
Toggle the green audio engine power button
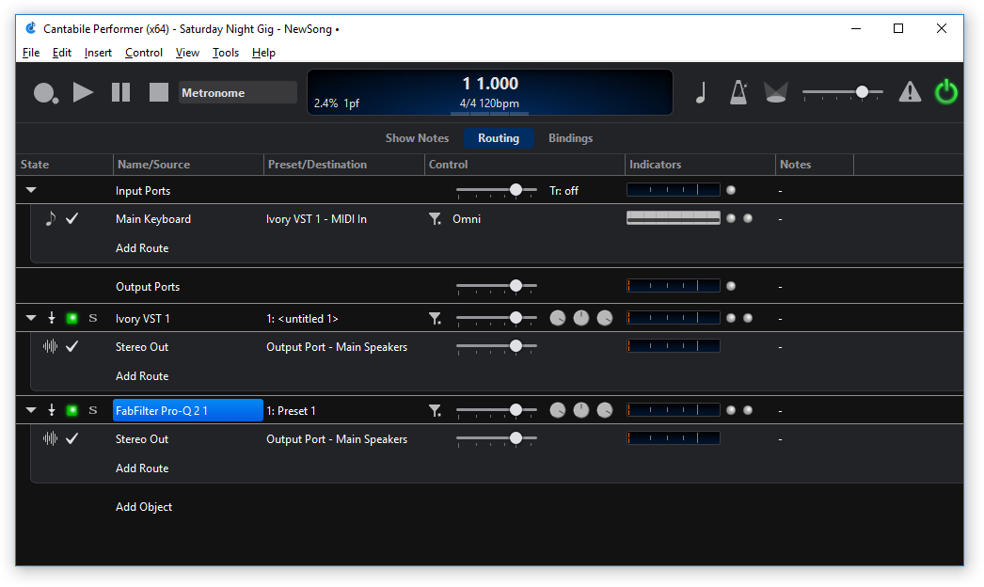[946, 92]
